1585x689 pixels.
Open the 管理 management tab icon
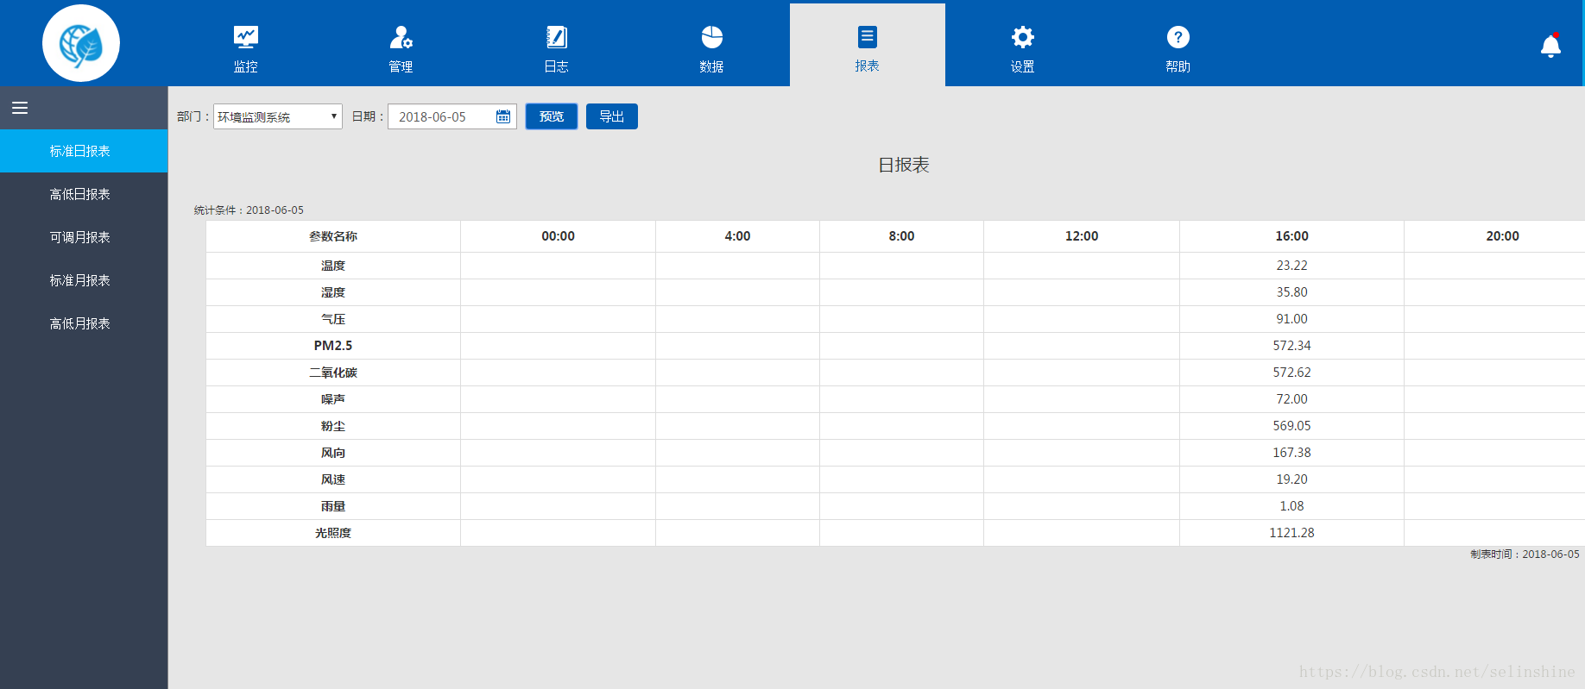point(401,37)
